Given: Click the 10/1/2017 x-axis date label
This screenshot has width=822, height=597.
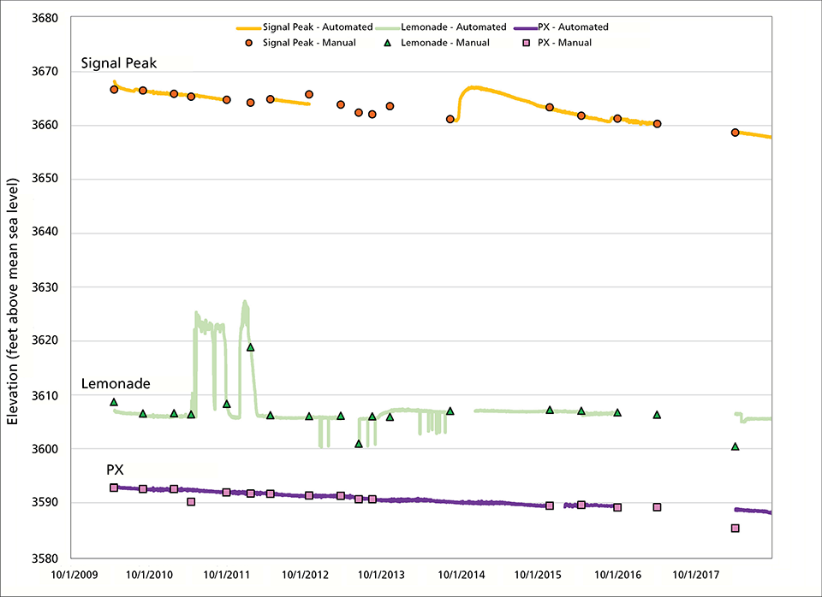Looking at the screenshot, I should coord(695,575).
